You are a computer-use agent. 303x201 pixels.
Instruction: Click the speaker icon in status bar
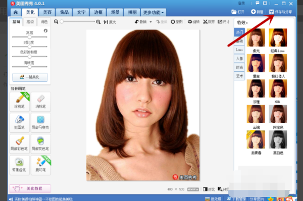(x=11, y=199)
